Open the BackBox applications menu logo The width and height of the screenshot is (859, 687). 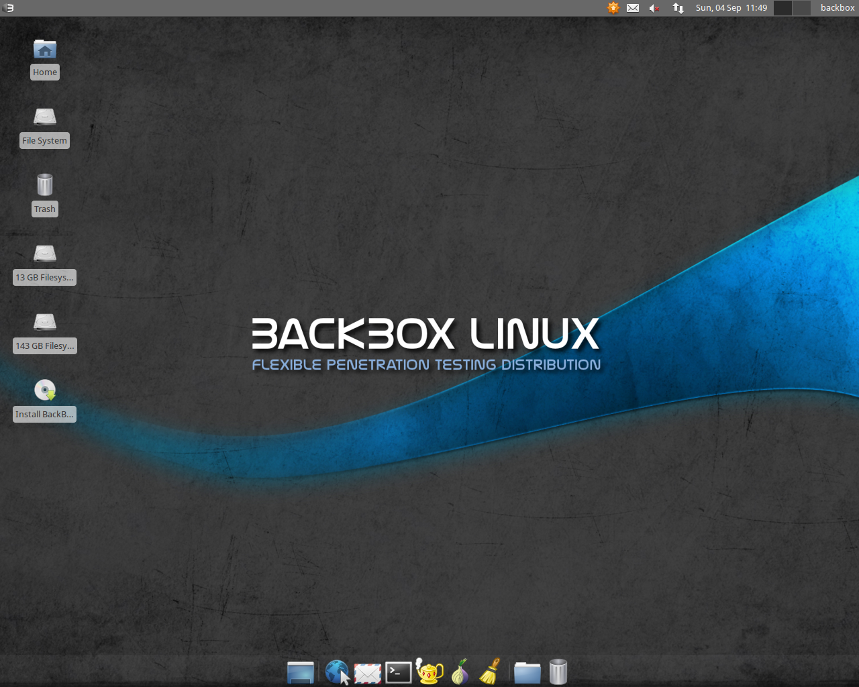pyautogui.click(x=9, y=8)
